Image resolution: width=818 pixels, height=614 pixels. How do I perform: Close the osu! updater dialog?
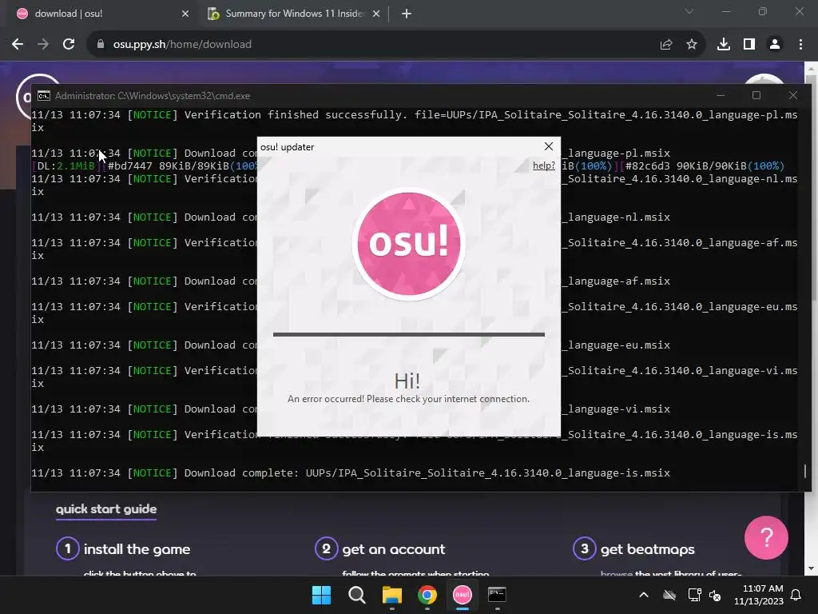coord(549,147)
